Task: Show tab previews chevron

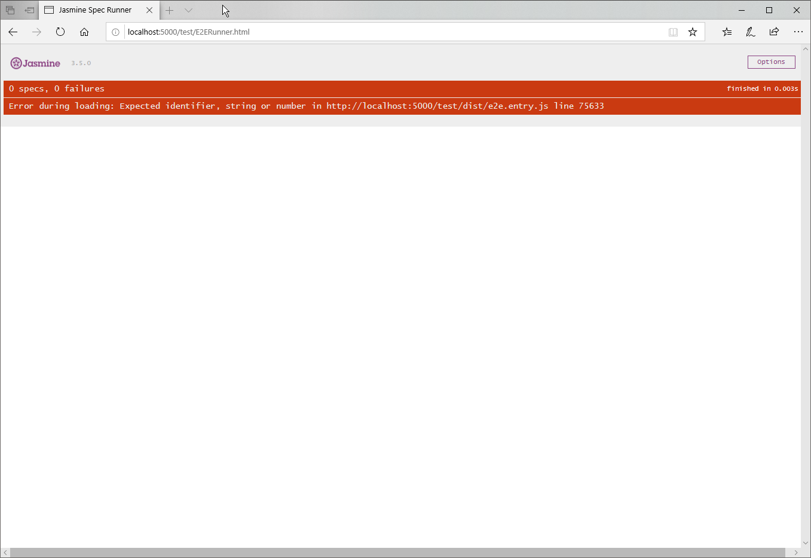Action: [188, 10]
